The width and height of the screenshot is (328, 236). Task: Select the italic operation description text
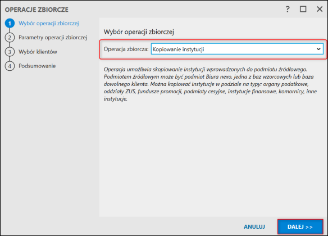(x=210, y=84)
